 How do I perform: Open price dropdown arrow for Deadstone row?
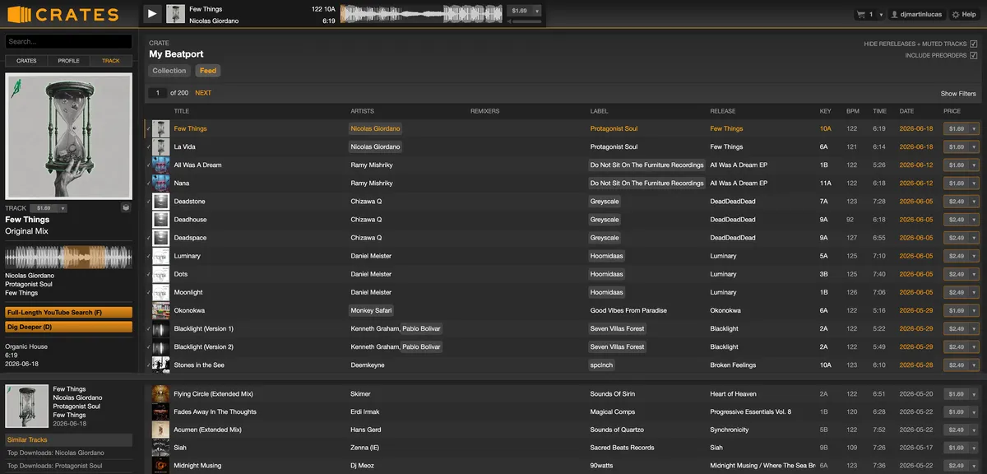pos(974,201)
